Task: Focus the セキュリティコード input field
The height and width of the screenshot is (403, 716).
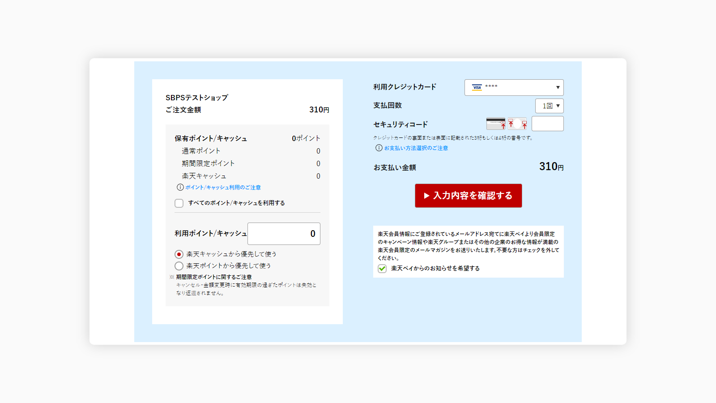Action: pos(548,124)
